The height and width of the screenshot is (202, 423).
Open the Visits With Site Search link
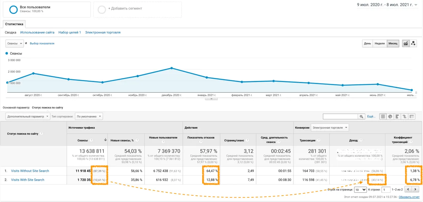click(x=27, y=180)
